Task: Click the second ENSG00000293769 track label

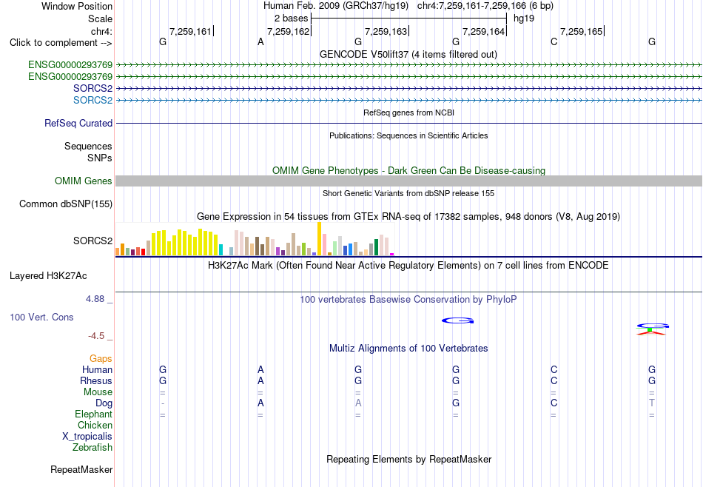Action: point(70,77)
